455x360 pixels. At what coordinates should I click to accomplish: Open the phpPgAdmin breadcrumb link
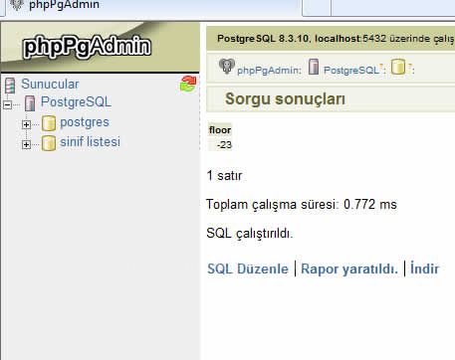(x=269, y=71)
